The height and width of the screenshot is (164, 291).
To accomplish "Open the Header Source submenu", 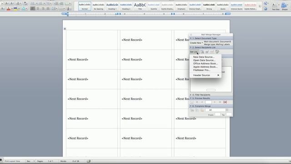I will (206, 75).
